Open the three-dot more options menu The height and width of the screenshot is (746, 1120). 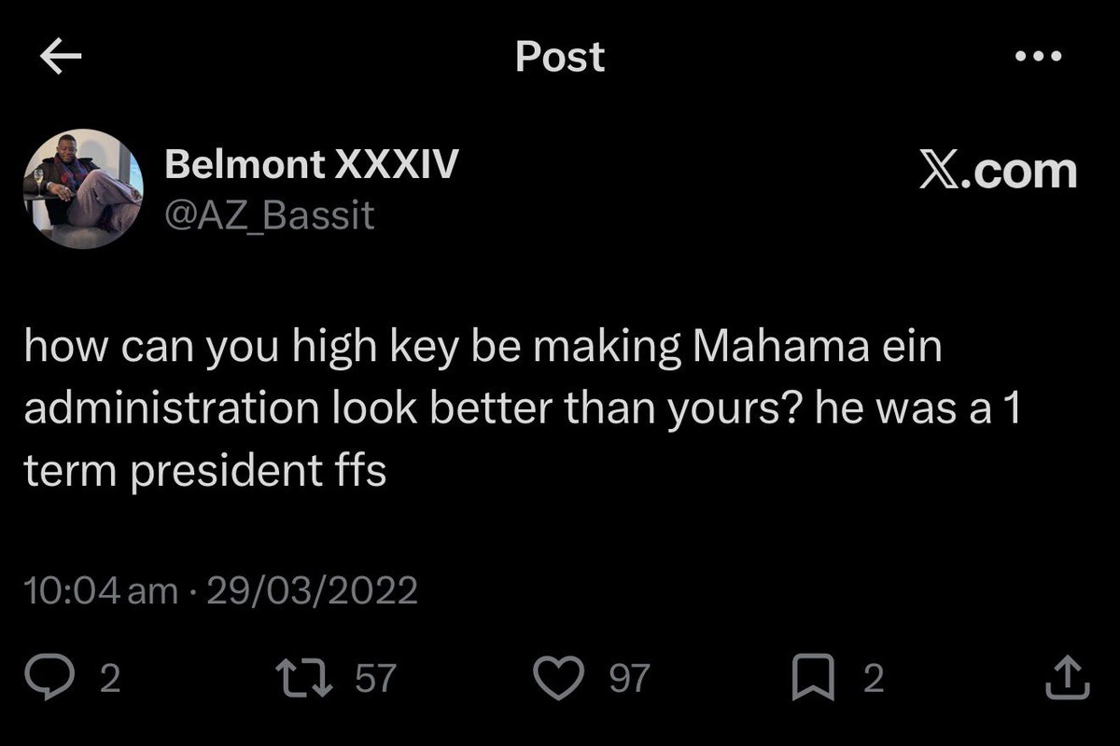point(1038,57)
